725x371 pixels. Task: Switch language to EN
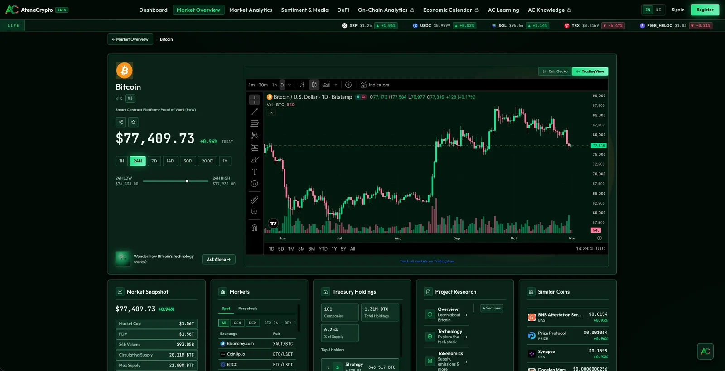coord(648,10)
